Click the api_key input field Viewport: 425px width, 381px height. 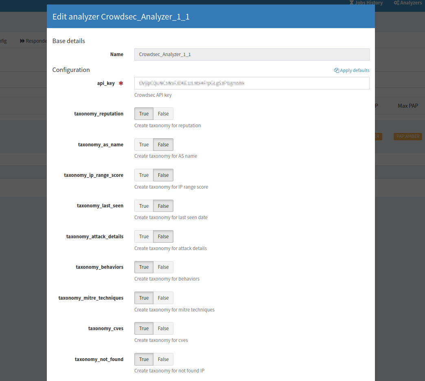(x=252, y=83)
